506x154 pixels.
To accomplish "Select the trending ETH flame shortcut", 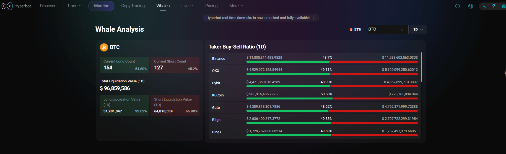I will [x=355, y=29].
